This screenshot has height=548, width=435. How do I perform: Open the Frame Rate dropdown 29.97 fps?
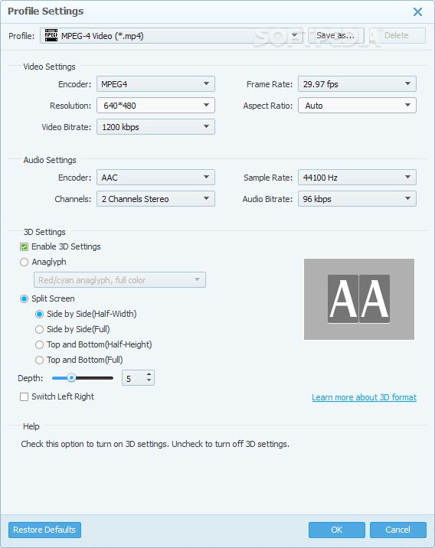pyautogui.click(x=357, y=84)
